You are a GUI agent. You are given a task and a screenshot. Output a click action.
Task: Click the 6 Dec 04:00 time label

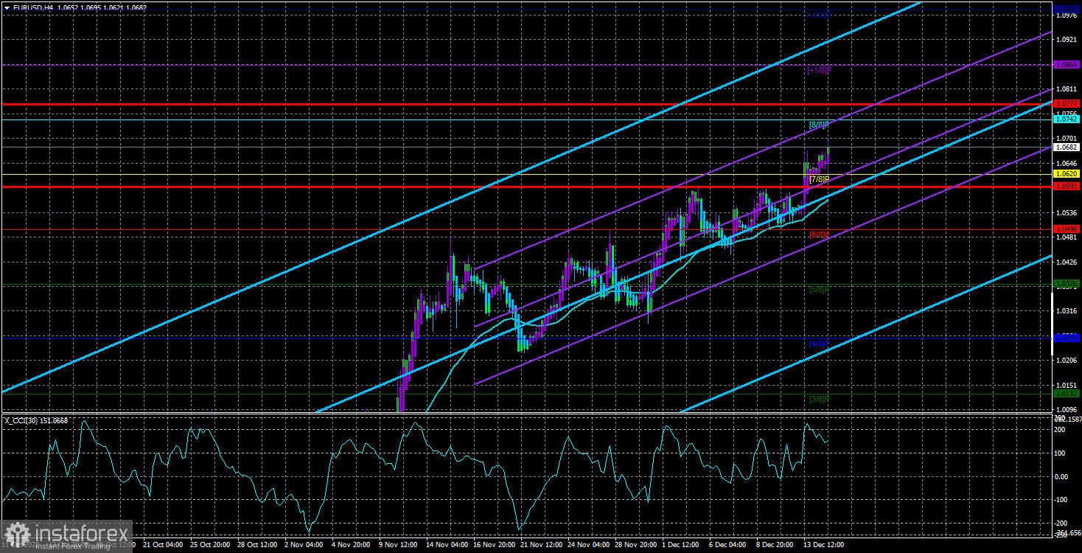729,545
